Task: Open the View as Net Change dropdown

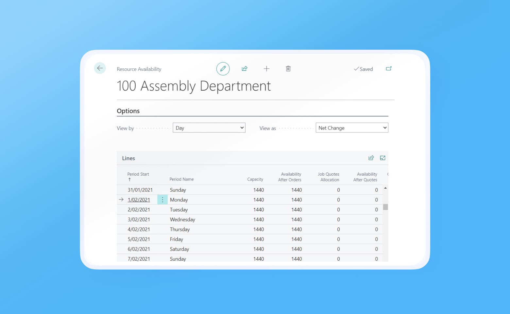Action: pyautogui.click(x=352, y=128)
